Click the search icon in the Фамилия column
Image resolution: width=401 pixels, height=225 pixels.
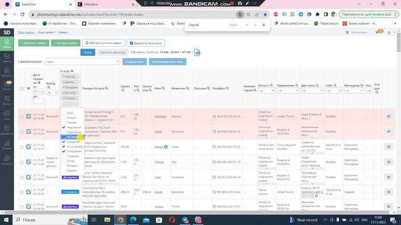click(x=187, y=88)
